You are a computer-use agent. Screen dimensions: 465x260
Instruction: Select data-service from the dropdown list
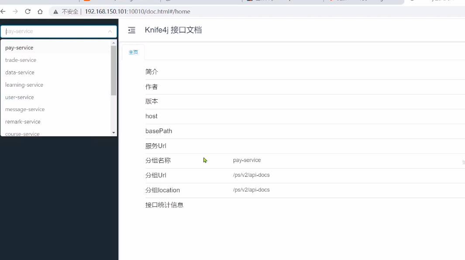[55, 72]
